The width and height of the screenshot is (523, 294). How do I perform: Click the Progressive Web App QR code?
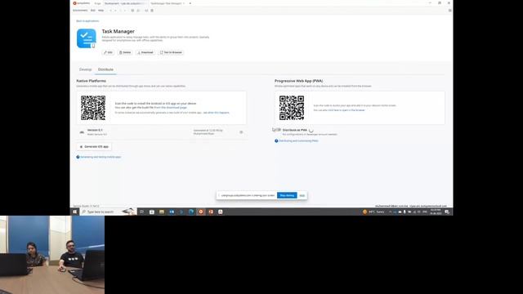[x=292, y=108]
